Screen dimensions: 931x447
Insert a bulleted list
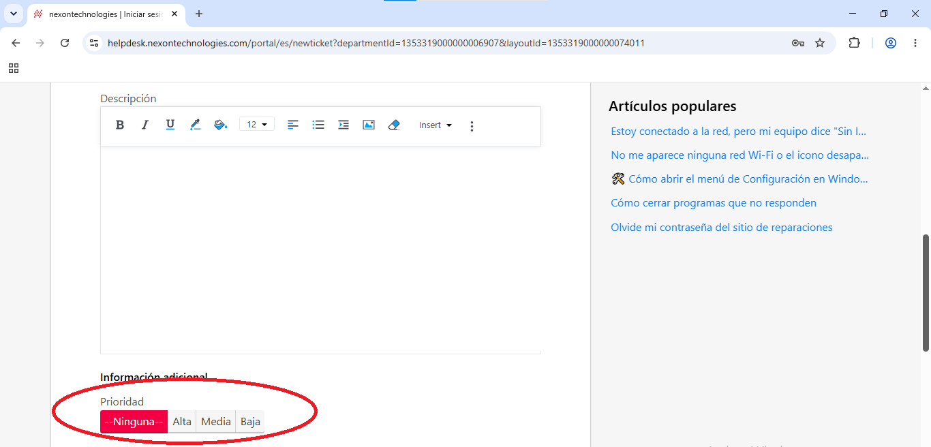(318, 125)
